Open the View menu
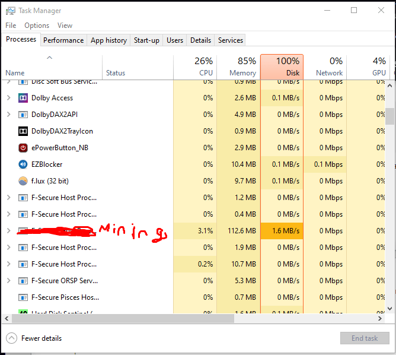This screenshot has height=355, width=396. [65, 26]
